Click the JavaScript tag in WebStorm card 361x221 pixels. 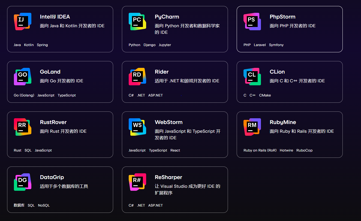point(137,150)
